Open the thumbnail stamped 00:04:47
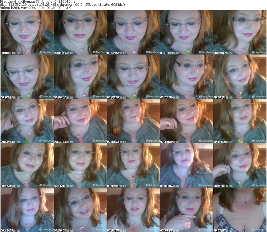This screenshot has height=232, width=267. tap(240, 32)
